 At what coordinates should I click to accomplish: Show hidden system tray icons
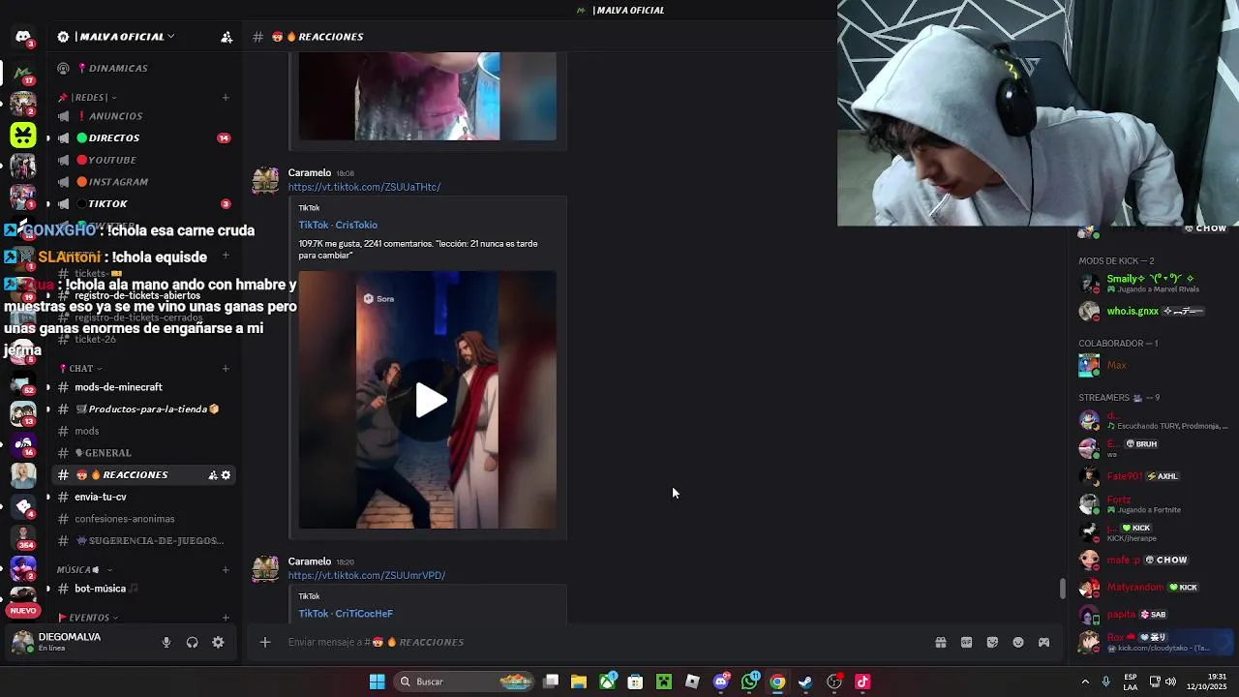(x=1084, y=682)
